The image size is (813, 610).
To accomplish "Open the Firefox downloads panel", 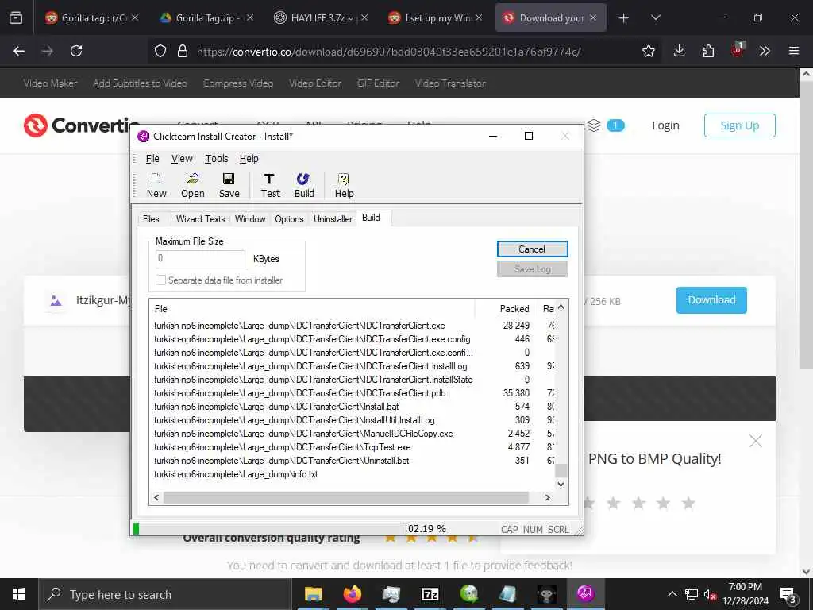I will 680,51.
